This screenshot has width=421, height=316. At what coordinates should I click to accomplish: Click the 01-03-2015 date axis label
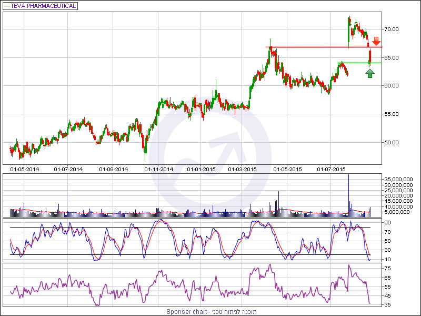click(x=243, y=169)
